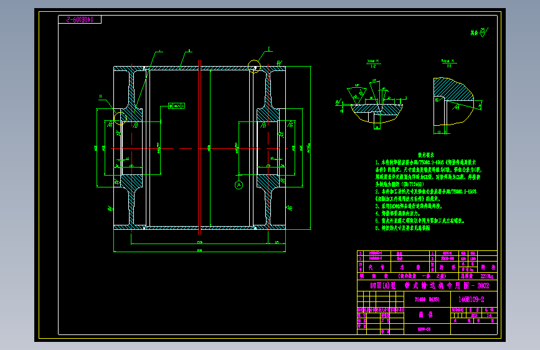Select the yellow detail circle II at left hub

coord(120,118)
